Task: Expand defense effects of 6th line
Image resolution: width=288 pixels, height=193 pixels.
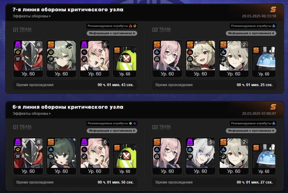Action: (x=32, y=114)
